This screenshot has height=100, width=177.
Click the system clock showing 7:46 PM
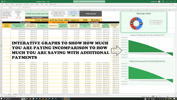click(x=170, y=99)
